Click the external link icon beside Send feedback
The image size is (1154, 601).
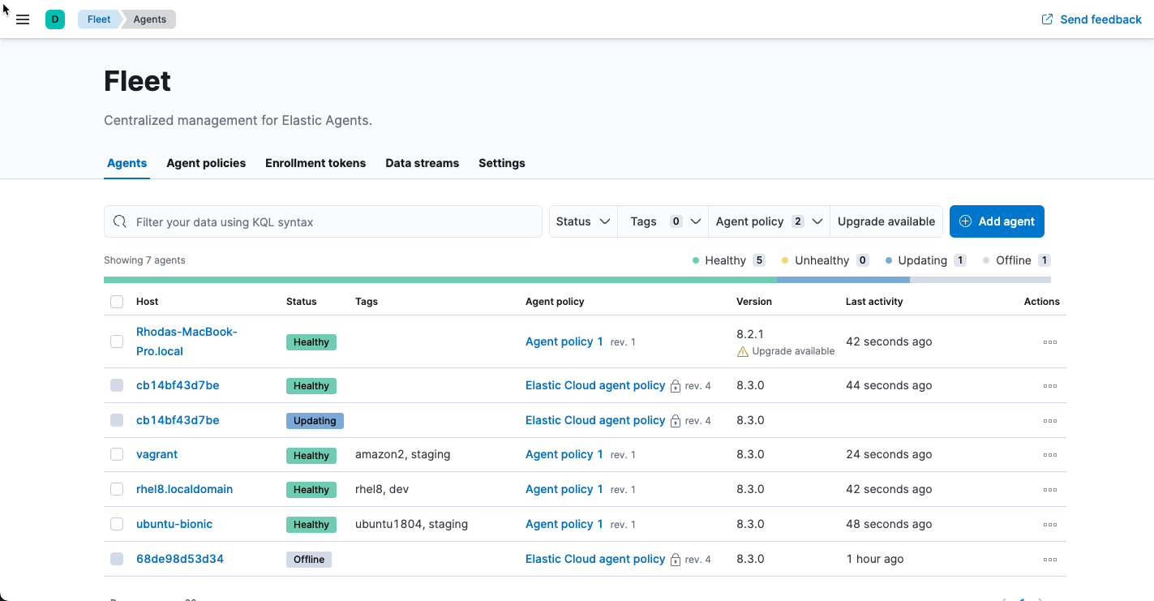[1046, 19]
